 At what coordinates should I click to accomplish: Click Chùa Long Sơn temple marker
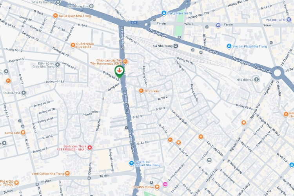[91, 6]
